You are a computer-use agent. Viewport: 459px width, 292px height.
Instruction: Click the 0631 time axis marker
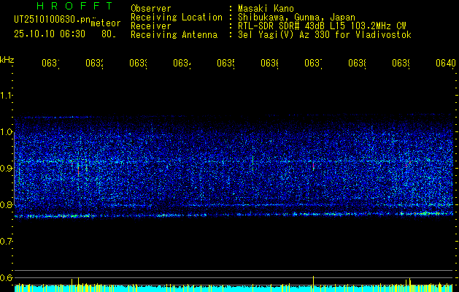50,64
